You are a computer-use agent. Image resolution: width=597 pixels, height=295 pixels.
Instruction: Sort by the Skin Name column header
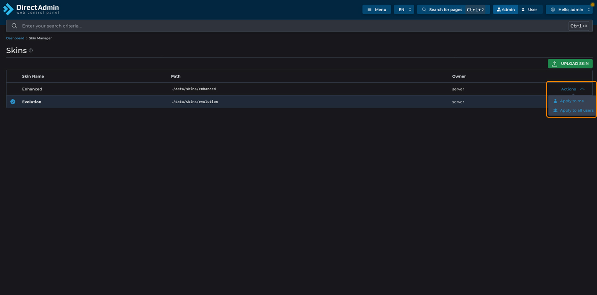coord(33,76)
